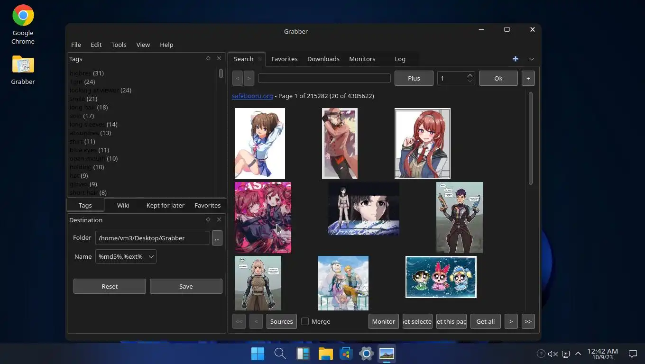
Task: Close the Destination panel
Action: [219, 219]
